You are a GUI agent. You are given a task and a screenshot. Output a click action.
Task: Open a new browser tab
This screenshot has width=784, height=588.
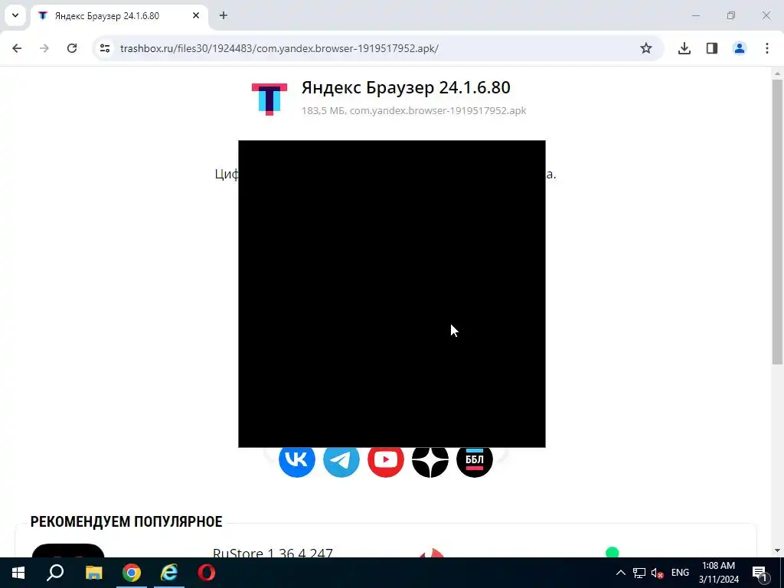coord(224,15)
